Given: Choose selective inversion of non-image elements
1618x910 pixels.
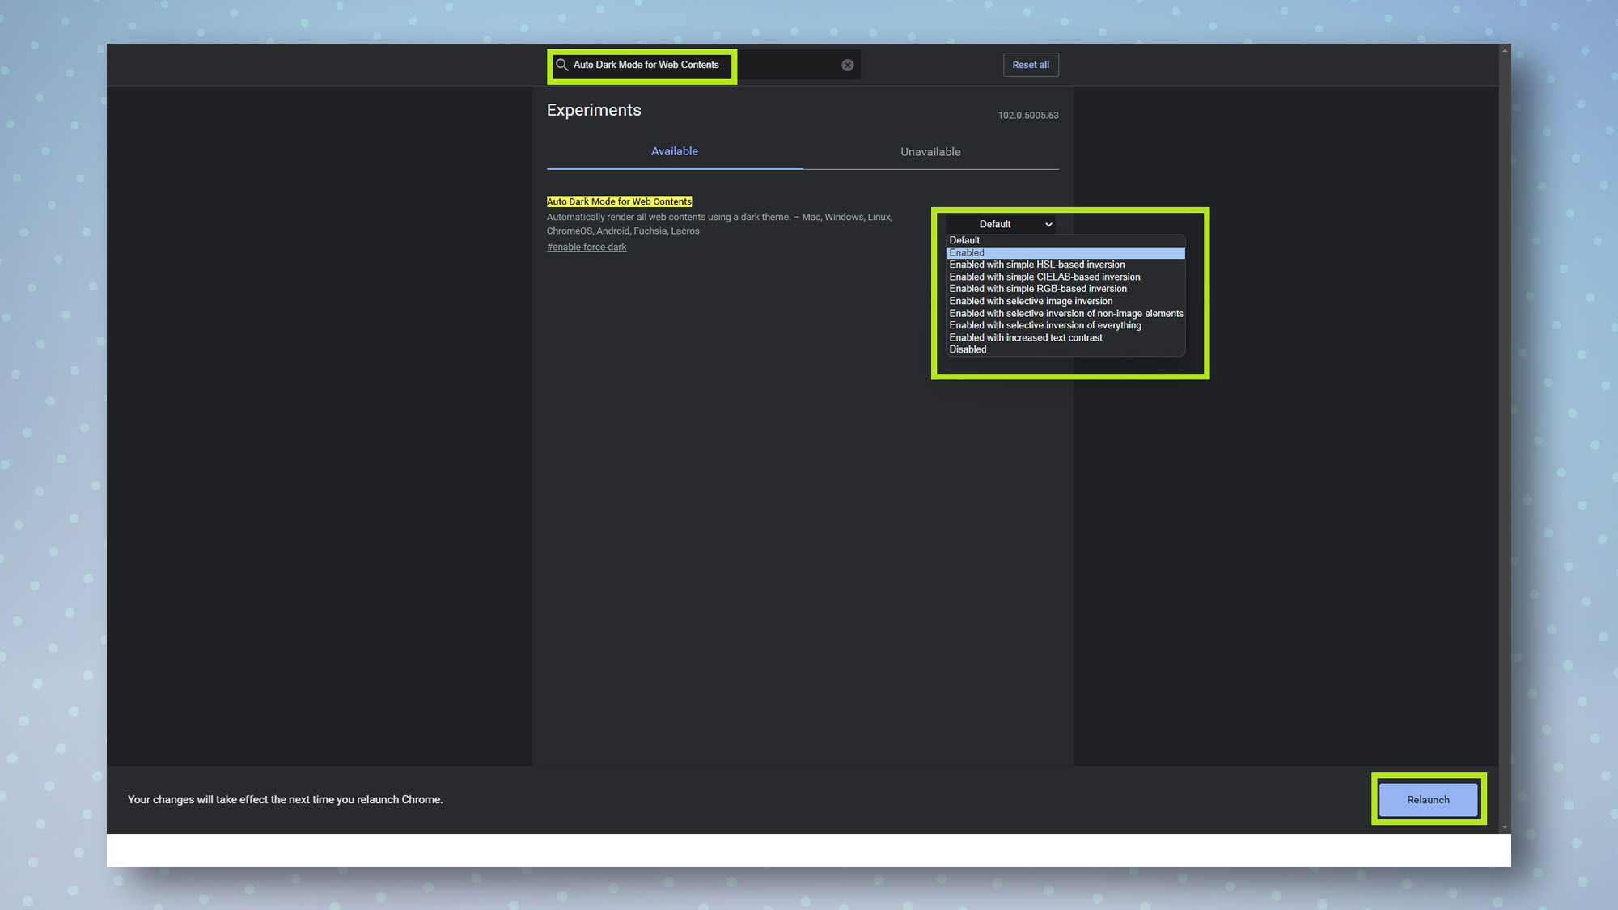Looking at the screenshot, I should tap(1065, 314).
